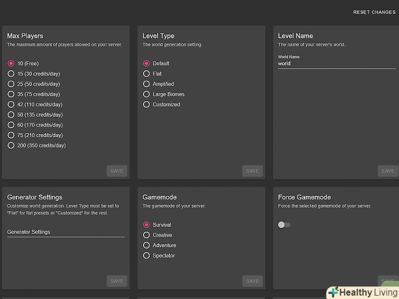Save the Gamemode setting

[x=252, y=281]
